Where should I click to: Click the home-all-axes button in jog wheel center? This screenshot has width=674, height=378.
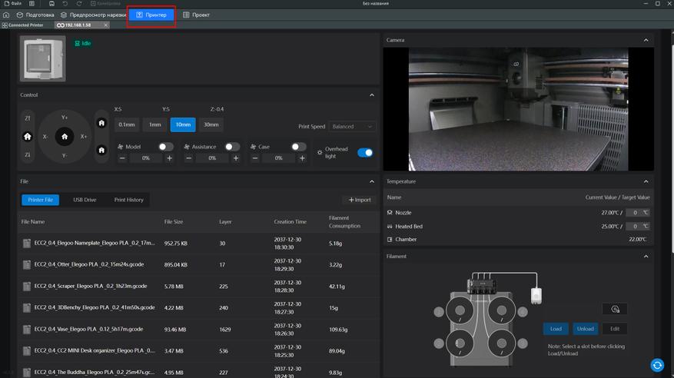pyautogui.click(x=65, y=136)
